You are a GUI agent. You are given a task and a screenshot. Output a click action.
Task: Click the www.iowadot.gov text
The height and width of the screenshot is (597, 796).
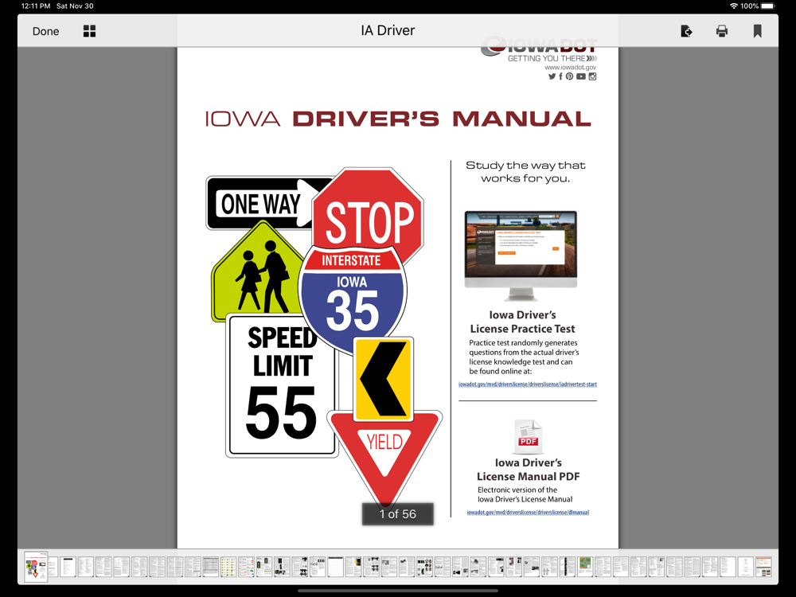(x=570, y=67)
